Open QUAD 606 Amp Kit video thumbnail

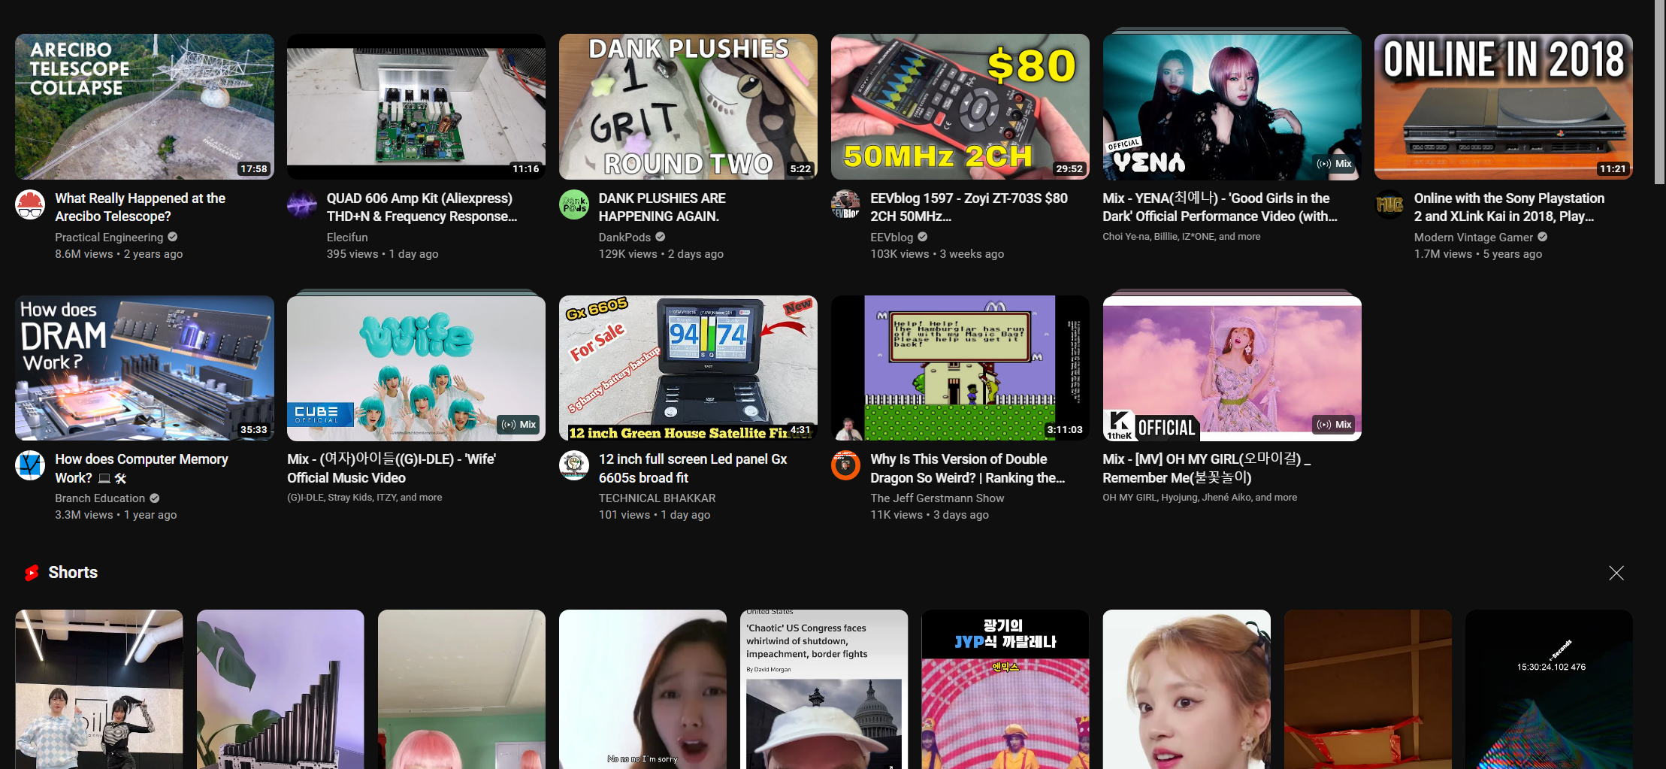point(416,107)
